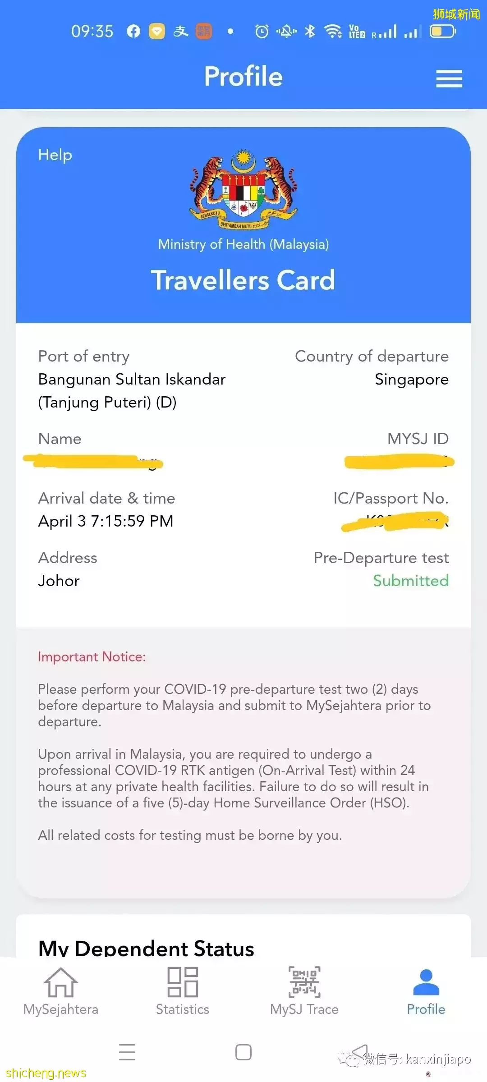487x1082 pixels.
Task: Tap the alarm clock icon in status bar
Action: 262,31
